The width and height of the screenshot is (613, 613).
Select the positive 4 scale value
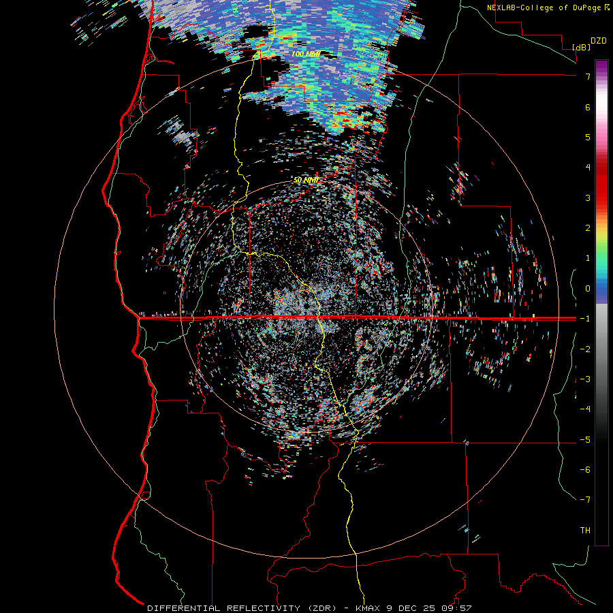(588, 168)
